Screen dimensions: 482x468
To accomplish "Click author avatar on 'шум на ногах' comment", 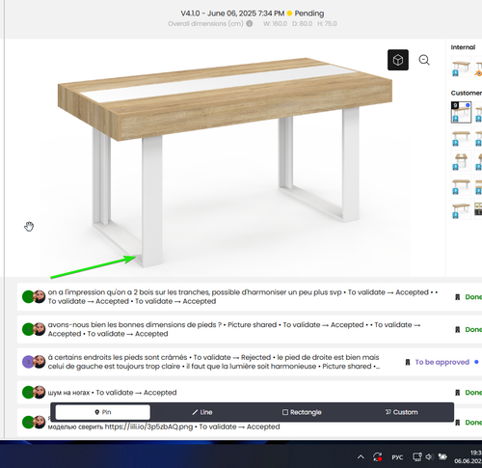I will [40, 392].
